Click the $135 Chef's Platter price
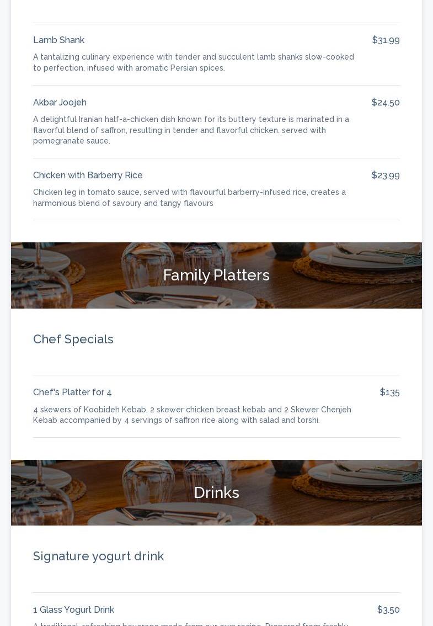Screen dimensions: 433x626 point(389,392)
